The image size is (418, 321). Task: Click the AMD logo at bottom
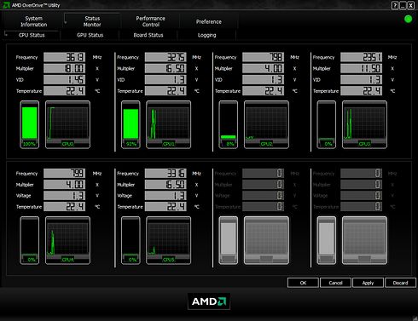[209, 301]
